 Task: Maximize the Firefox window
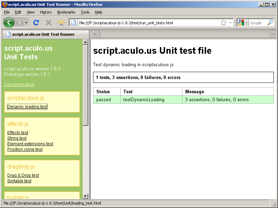point(267,5)
